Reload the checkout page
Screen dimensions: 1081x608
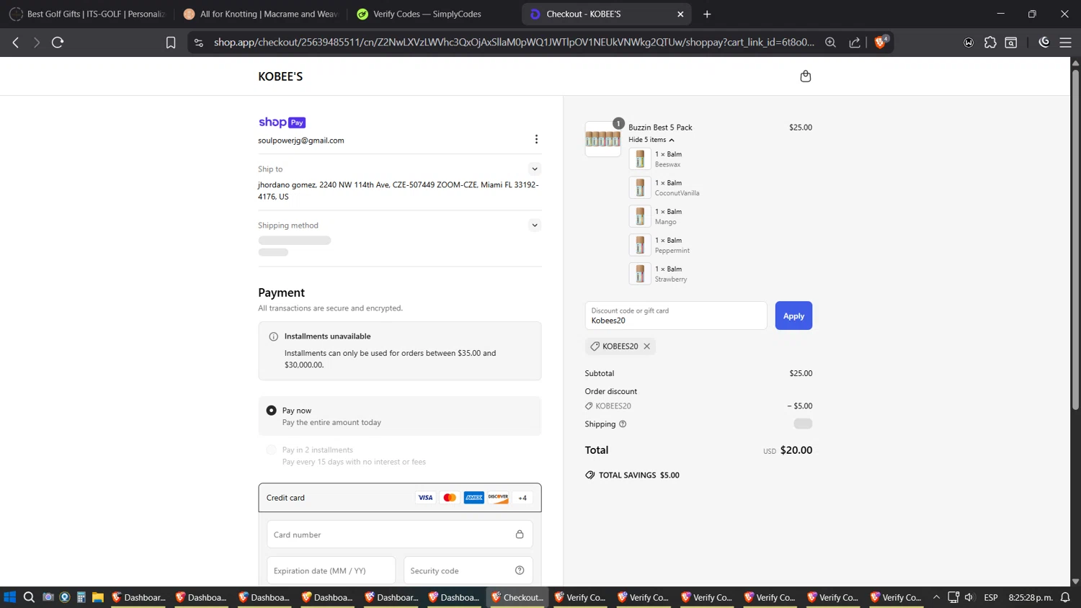(x=58, y=43)
